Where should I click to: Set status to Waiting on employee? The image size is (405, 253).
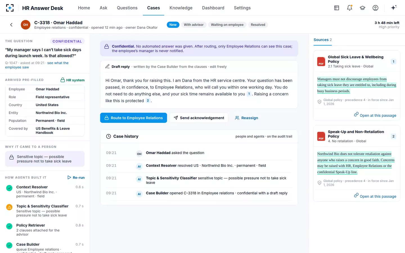click(x=227, y=25)
